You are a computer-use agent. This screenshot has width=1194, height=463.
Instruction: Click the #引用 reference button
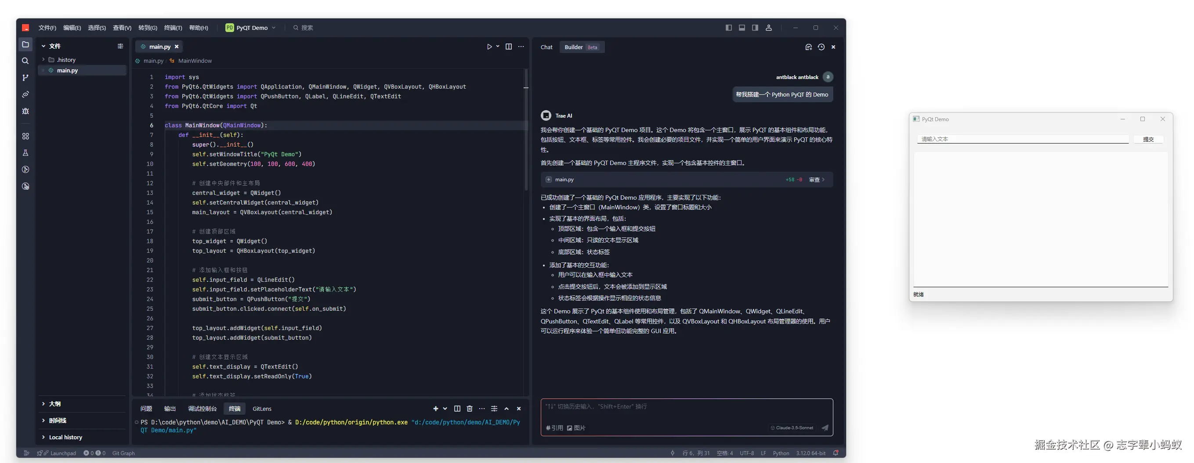pos(554,428)
